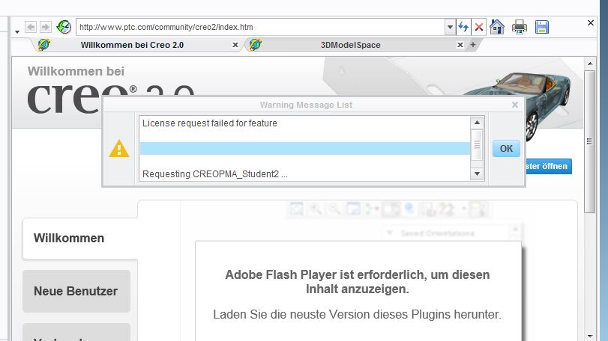
Task: Open the Neue Benutzer sidebar tab
Action: click(76, 291)
